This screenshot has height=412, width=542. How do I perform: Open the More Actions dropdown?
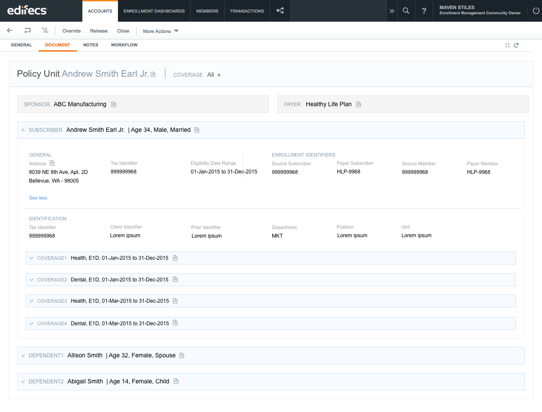tap(161, 31)
